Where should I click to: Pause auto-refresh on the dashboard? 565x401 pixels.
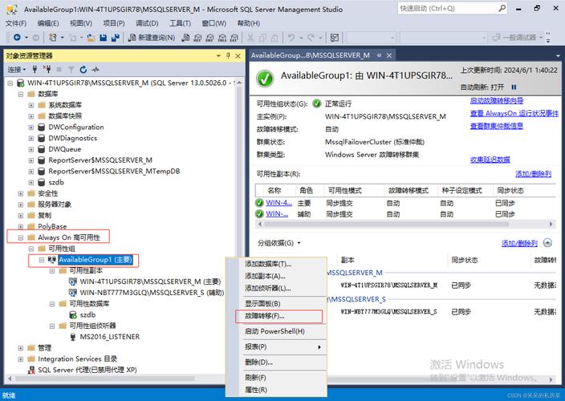[x=514, y=87]
